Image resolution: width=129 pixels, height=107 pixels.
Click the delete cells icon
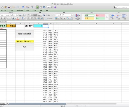point(118,16)
